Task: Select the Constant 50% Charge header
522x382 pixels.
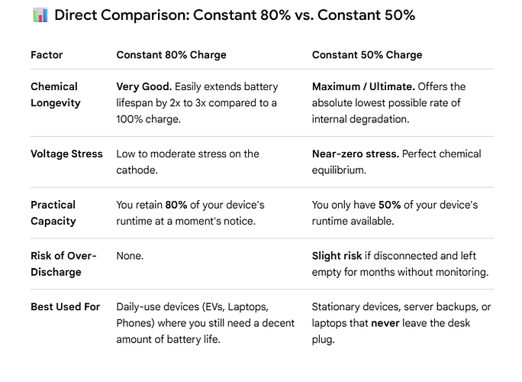Action: [x=367, y=55]
